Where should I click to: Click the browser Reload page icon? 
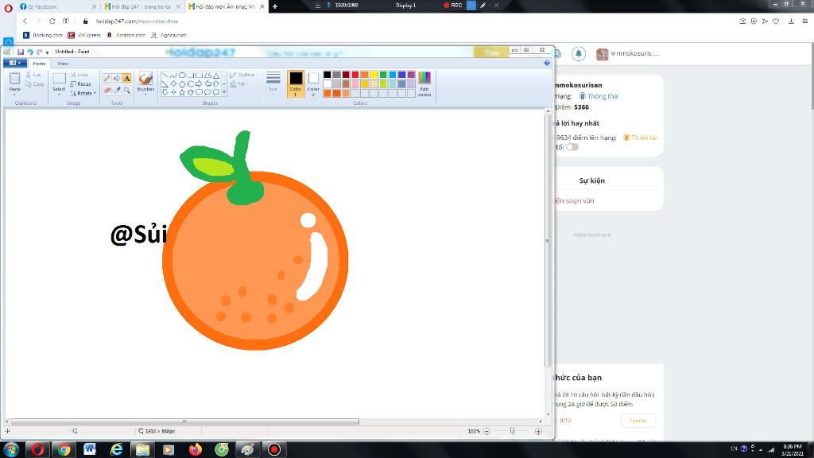52,21
